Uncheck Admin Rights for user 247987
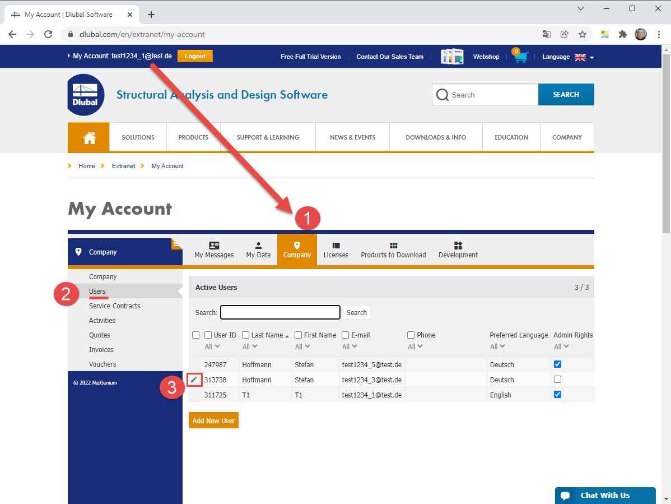The width and height of the screenshot is (671, 504). point(558,364)
